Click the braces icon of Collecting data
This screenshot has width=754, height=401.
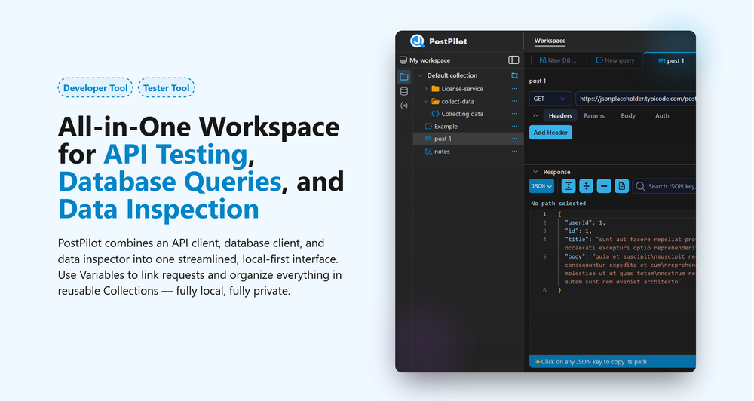(x=435, y=114)
